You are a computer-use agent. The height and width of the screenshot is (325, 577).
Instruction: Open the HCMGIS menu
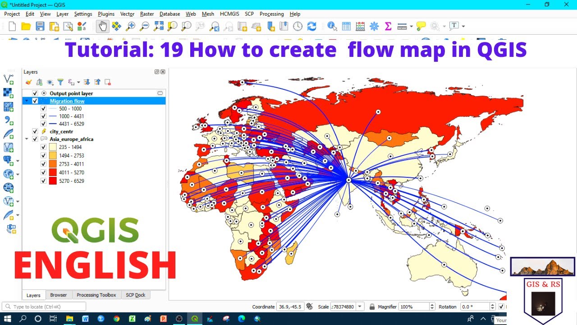coord(229,14)
